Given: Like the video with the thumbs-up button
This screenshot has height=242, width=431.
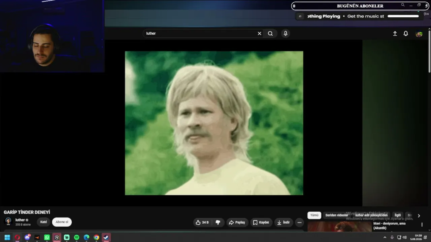Looking at the screenshot, I should [x=202, y=222].
